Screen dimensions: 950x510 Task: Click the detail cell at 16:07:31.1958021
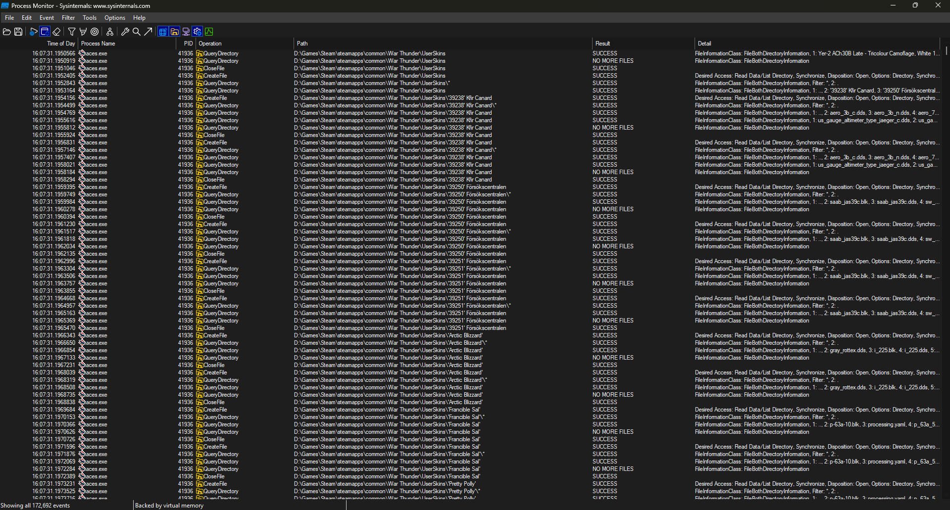click(x=817, y=165)
